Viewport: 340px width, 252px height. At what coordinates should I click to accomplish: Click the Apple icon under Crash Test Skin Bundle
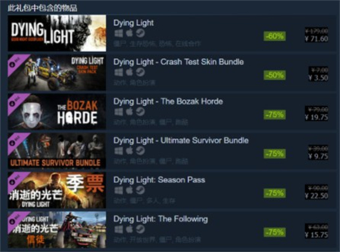(129, 72)
